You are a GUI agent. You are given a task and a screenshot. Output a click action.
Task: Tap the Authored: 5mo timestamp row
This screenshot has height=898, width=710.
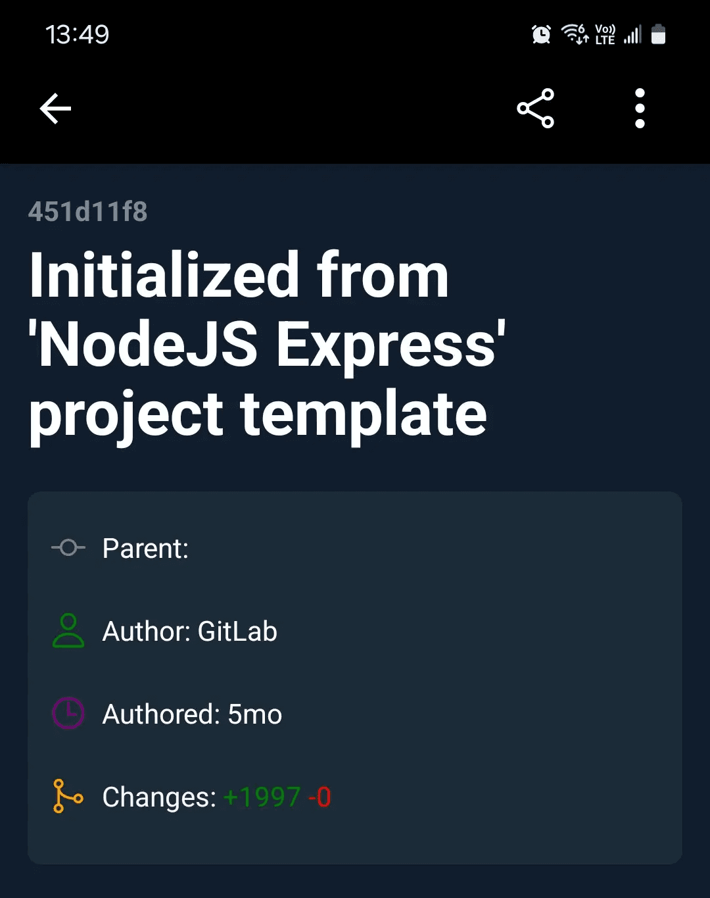(x=191, y=713)
